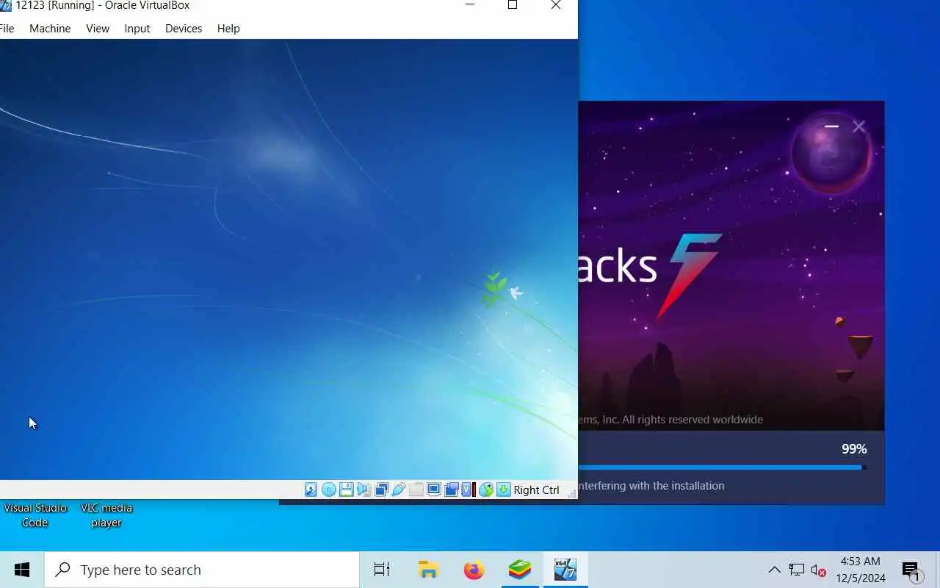The height and width of the screenshot is (588, 940).
Task: Minimize the VirtualBox window
Action: click(x=470, y=5)
